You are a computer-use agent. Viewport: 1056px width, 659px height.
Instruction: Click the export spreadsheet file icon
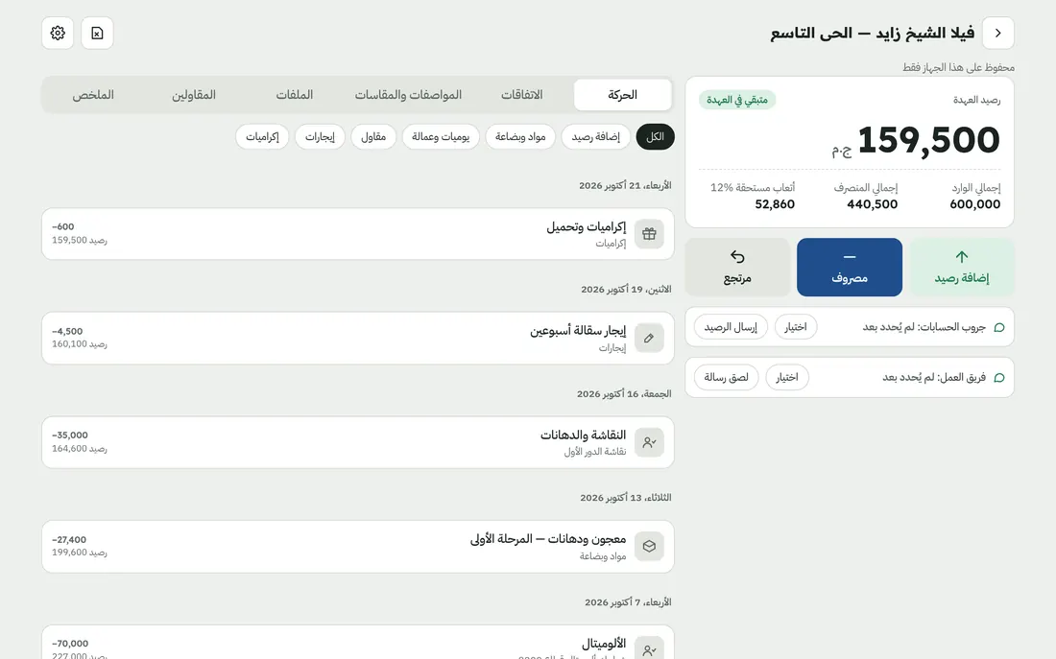coord(97,33)
